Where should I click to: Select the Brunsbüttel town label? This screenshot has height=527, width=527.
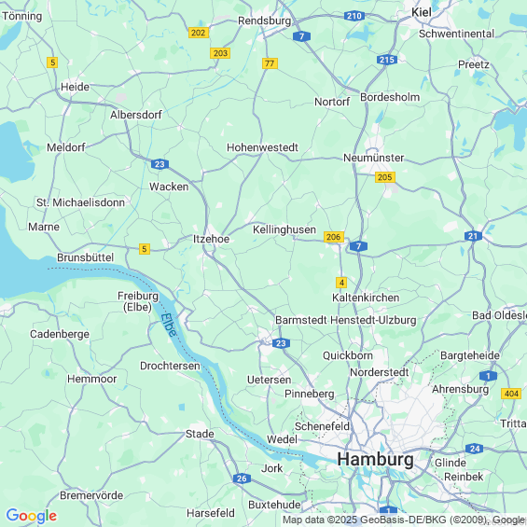coord(86,257)
